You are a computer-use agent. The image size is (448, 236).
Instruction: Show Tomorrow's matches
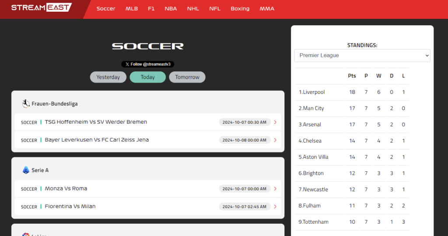(x=187, y=77)
